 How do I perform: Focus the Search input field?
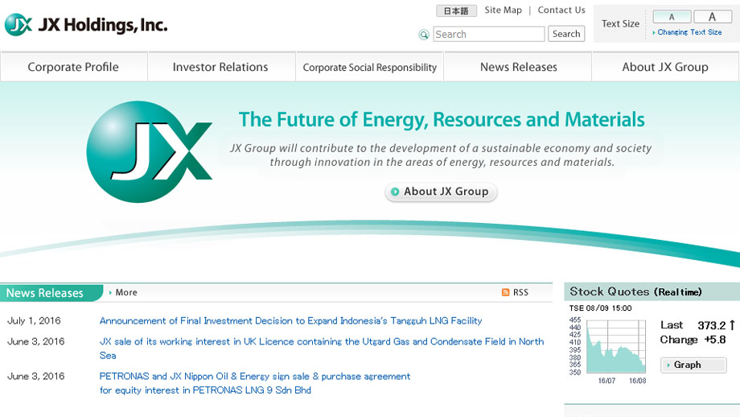point(489,34)
